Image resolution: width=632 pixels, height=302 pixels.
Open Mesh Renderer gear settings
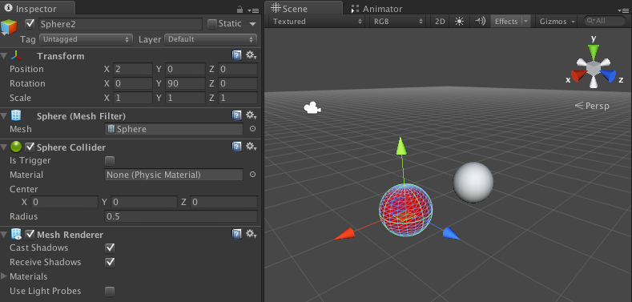point(251,234)
